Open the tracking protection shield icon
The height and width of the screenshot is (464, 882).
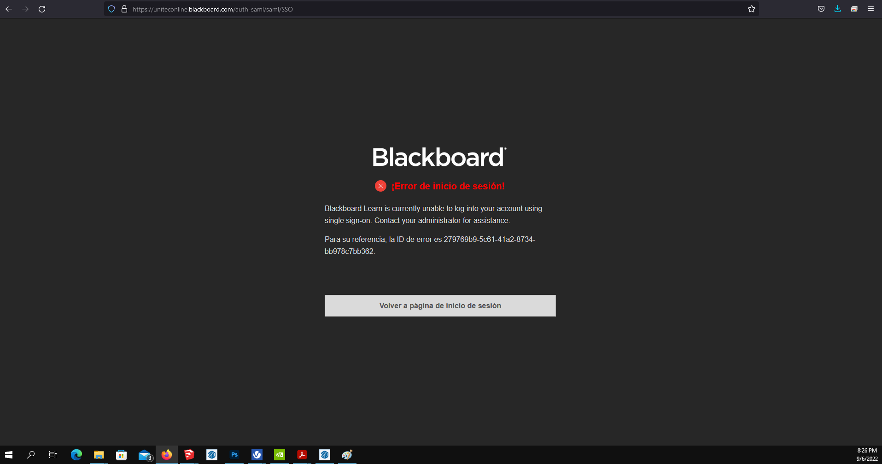point(111,9)
